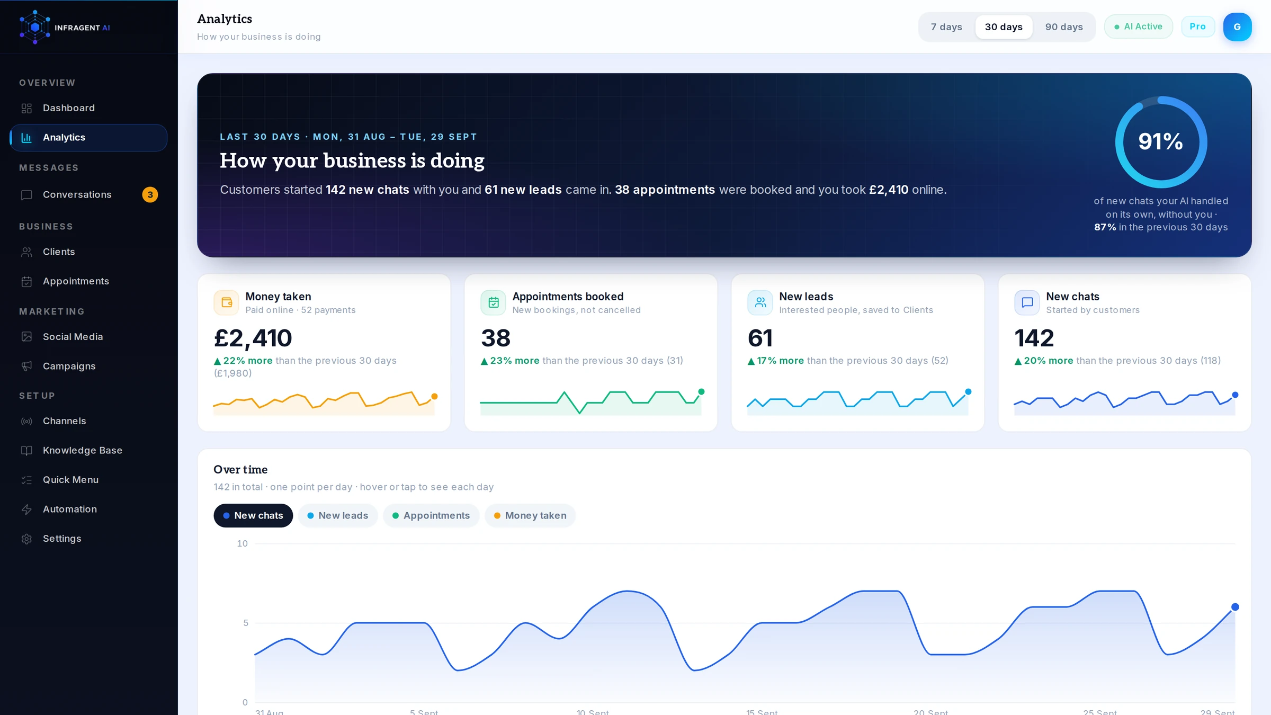The height and width of the screenshot is (715, 1271).
Task: Click the New leads sparkline chart
Action: click(859, 402)
